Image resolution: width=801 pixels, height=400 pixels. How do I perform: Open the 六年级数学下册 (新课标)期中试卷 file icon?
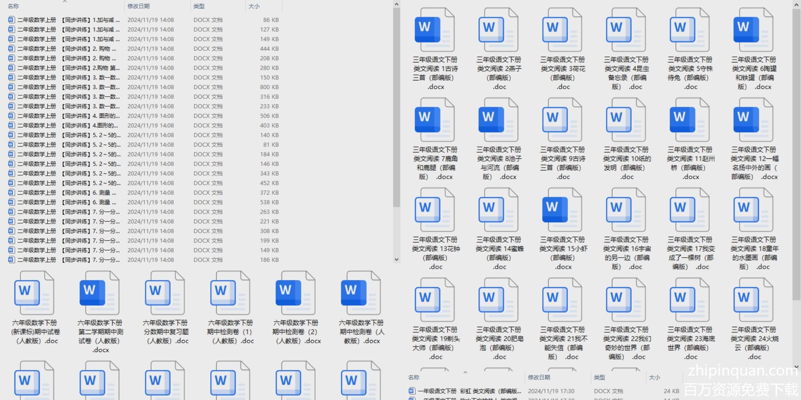pyautogui.click(x=34, y=293)
